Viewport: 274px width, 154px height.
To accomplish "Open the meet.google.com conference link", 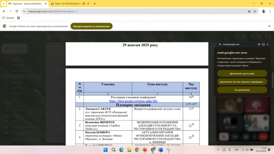I will (x=133, y=101).
